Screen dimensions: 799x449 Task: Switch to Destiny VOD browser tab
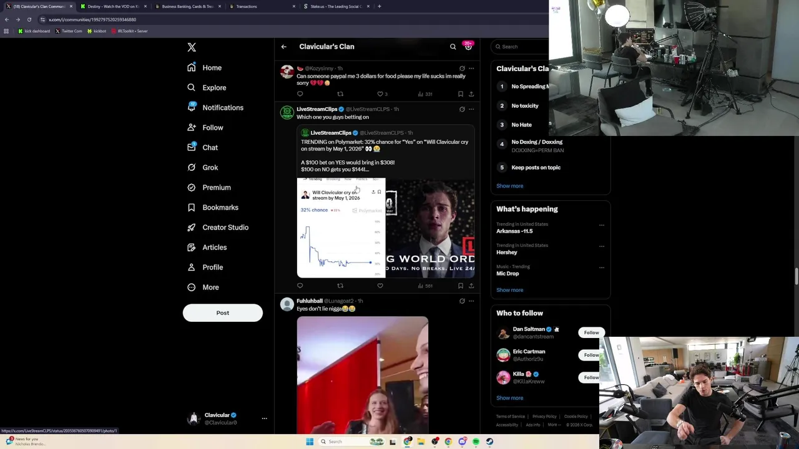(113, 6)
